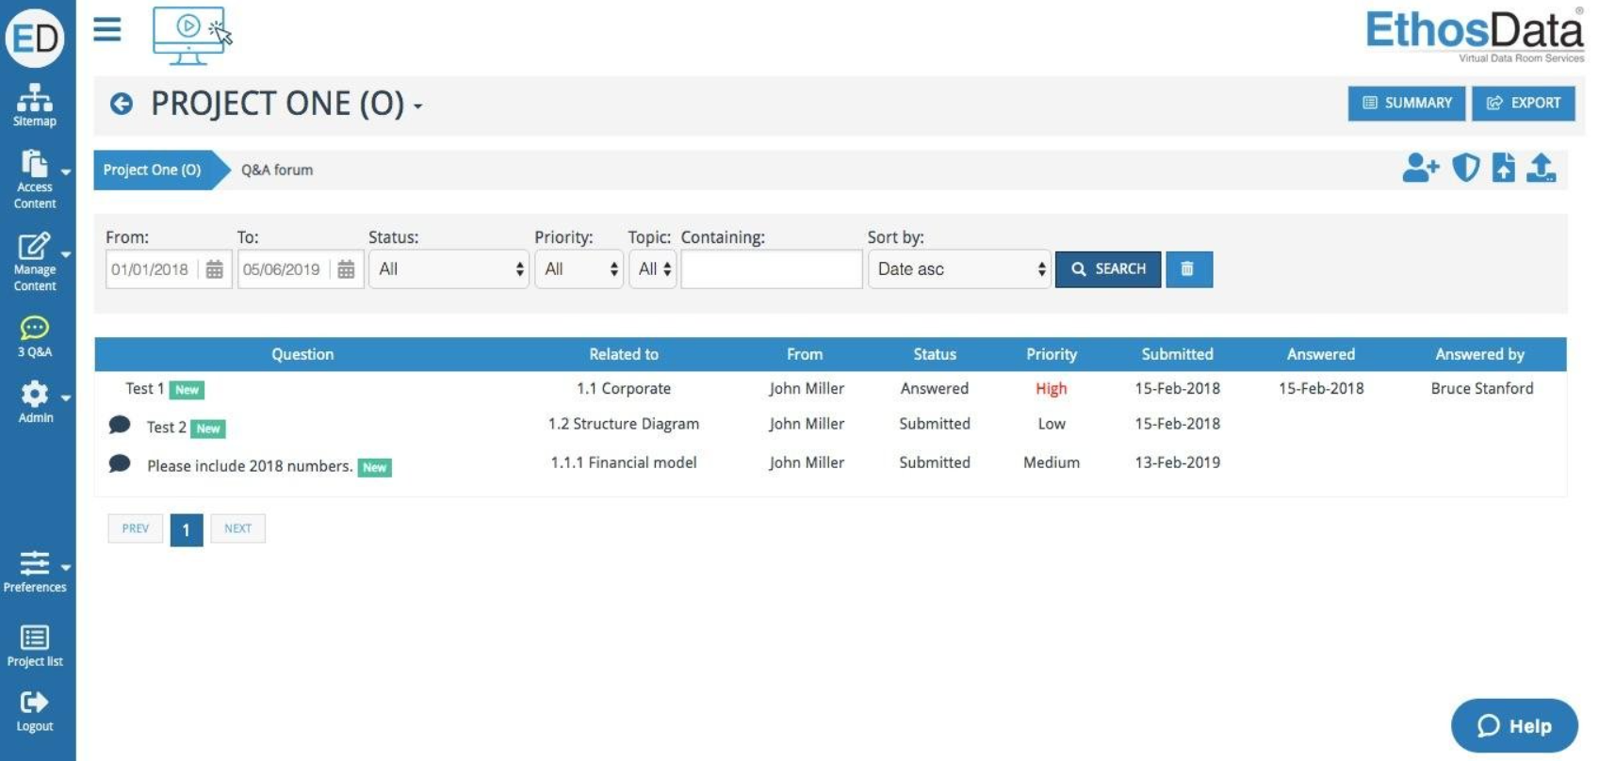
Task: Select the Project One breadcrumb tab
Action: pos(153,170)
